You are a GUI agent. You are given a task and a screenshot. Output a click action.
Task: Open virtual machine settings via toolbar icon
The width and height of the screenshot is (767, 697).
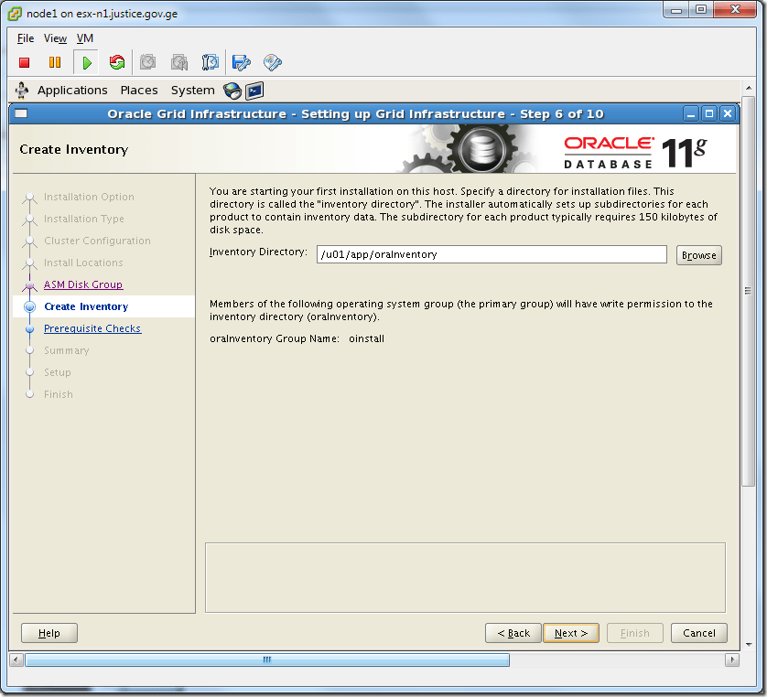[240, 61]
